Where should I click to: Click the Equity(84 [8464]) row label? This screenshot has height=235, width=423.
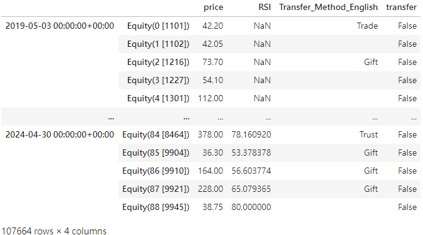[x=155, y=134]
